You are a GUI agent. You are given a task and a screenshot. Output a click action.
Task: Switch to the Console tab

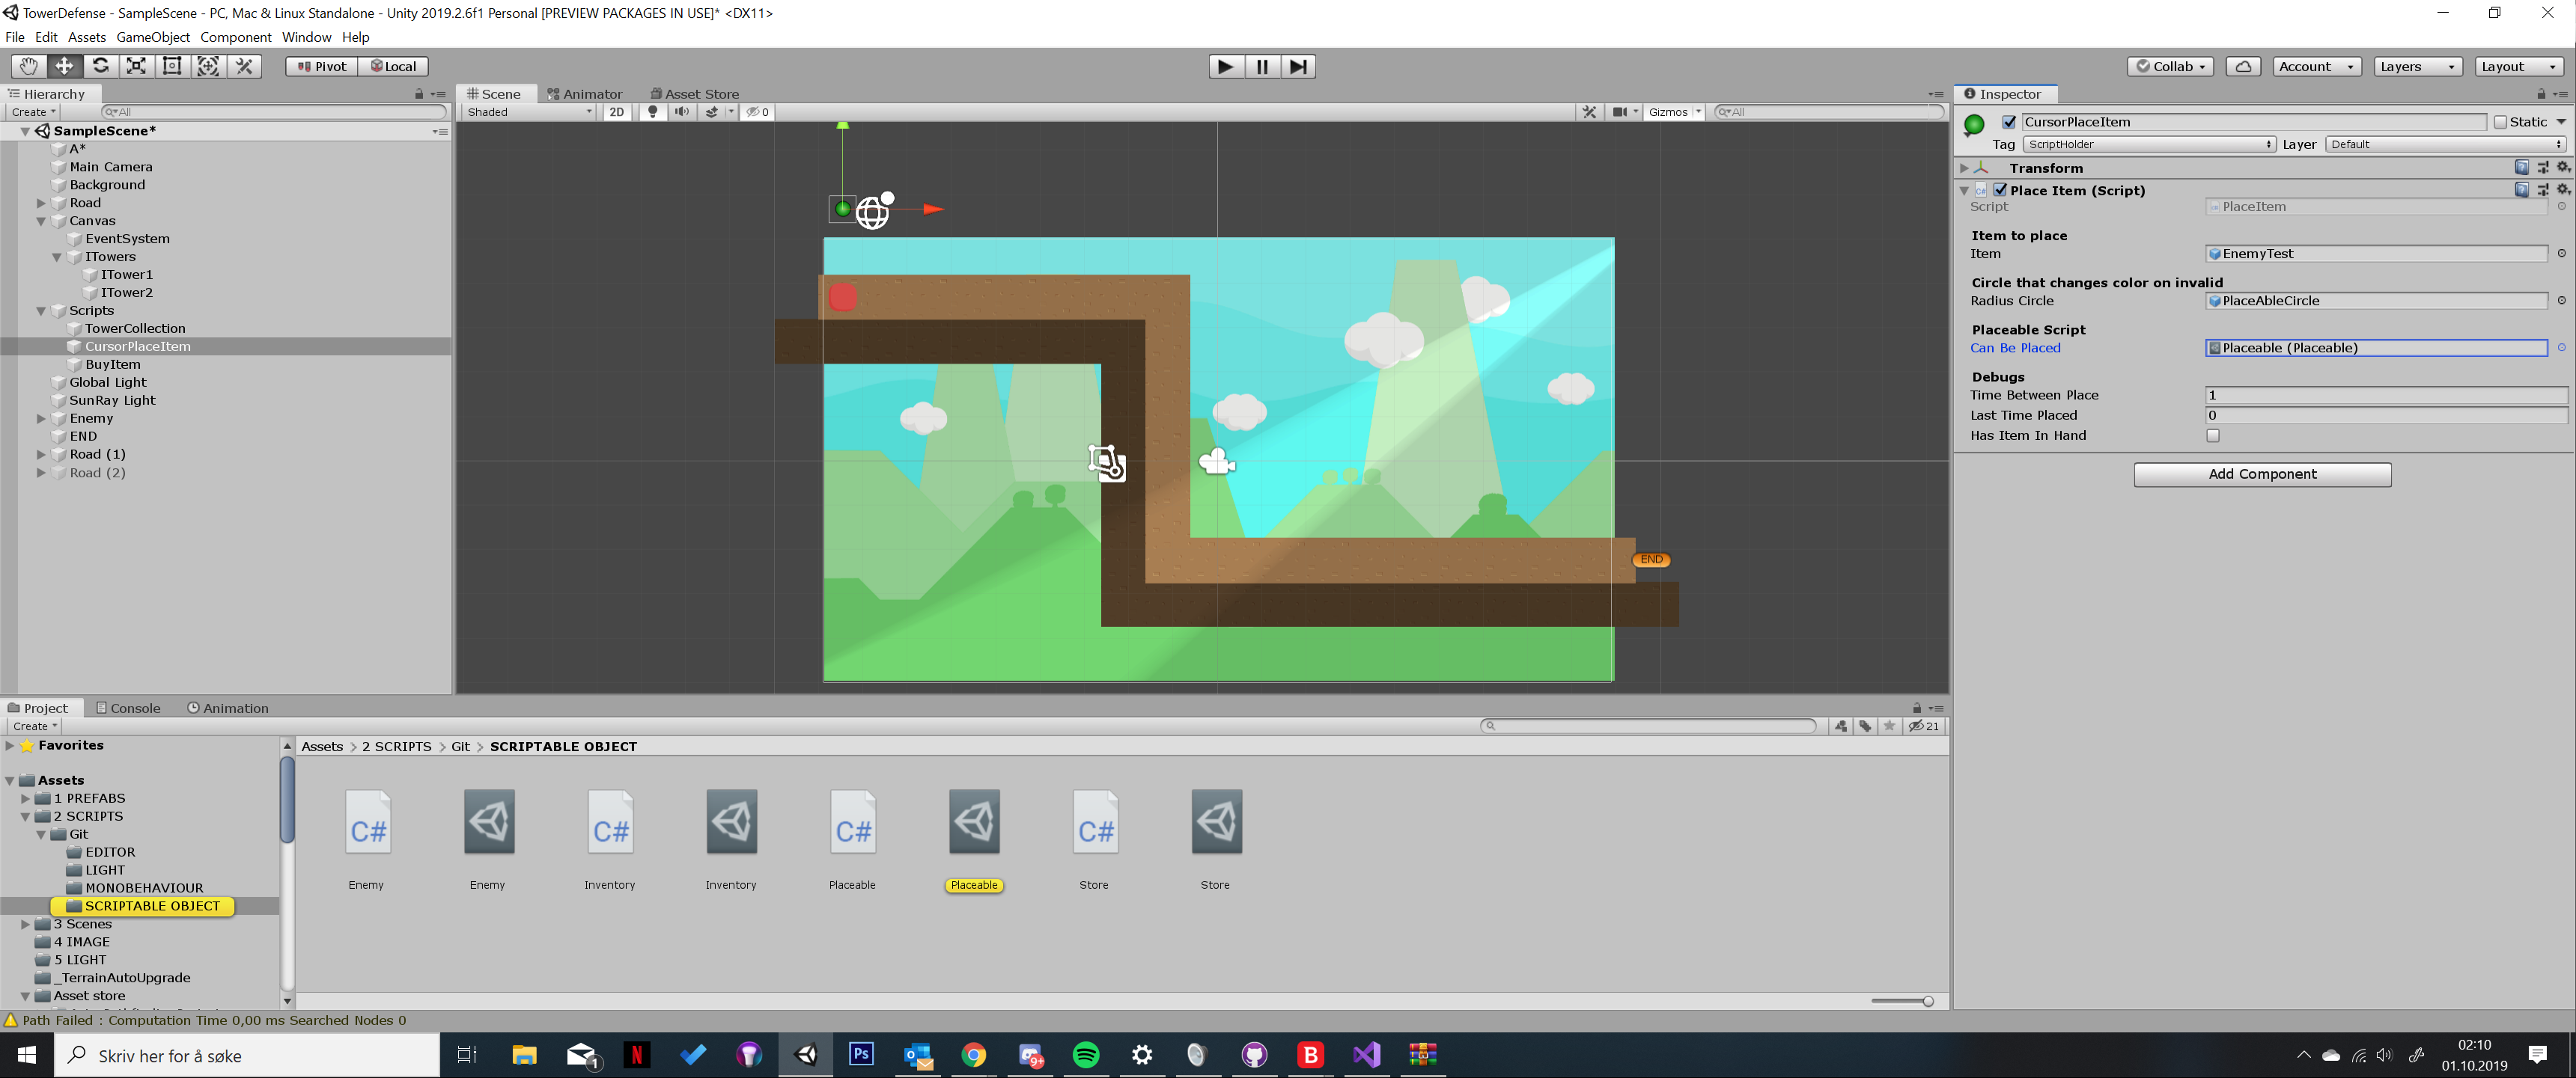coord(129,708)
